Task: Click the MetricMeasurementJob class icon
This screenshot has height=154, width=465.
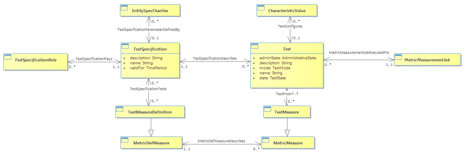Action: (398, 57)
